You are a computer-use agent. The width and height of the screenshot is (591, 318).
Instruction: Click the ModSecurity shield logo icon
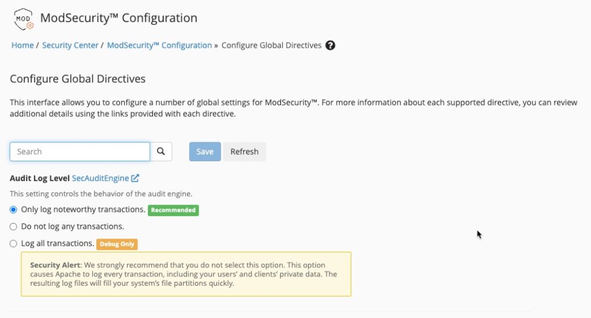[23, 18]
